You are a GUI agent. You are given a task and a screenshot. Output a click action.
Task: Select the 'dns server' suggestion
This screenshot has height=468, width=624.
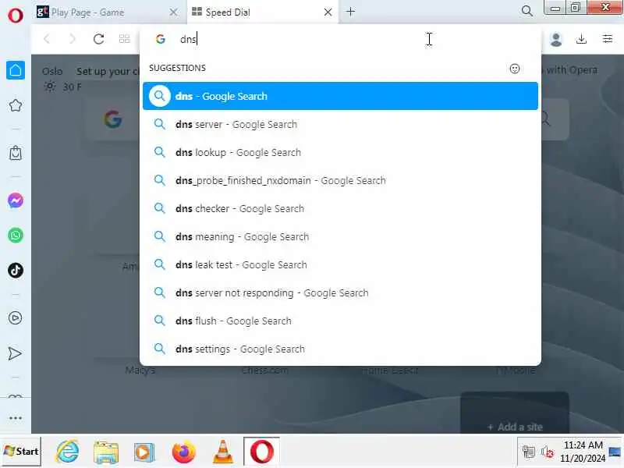[x=340, y=124]
